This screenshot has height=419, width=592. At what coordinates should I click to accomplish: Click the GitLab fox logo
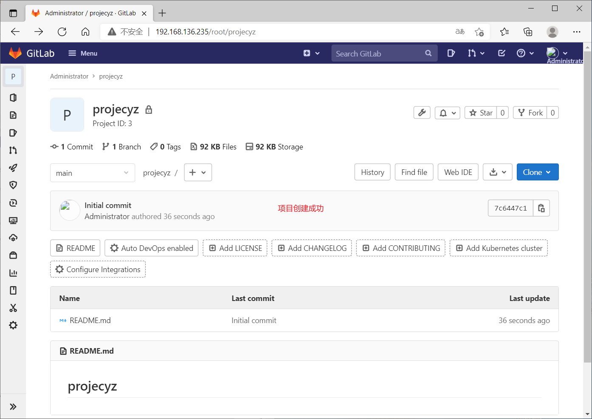click(15, 53)
